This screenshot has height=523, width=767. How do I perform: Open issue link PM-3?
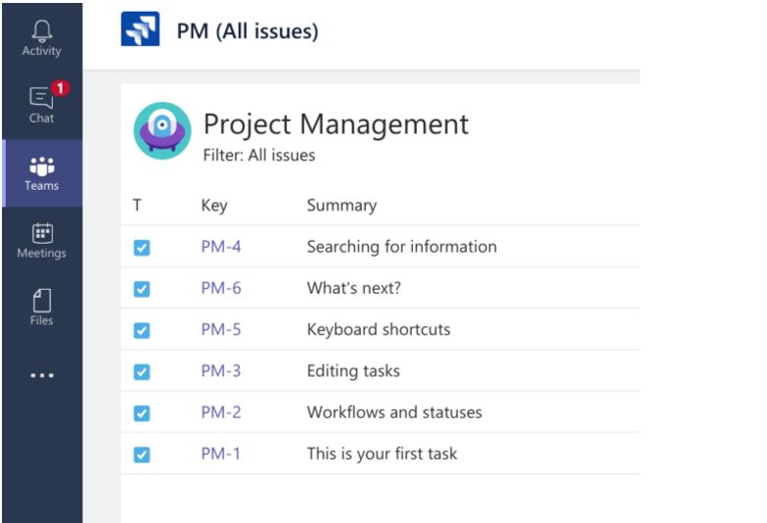point(221,371)
